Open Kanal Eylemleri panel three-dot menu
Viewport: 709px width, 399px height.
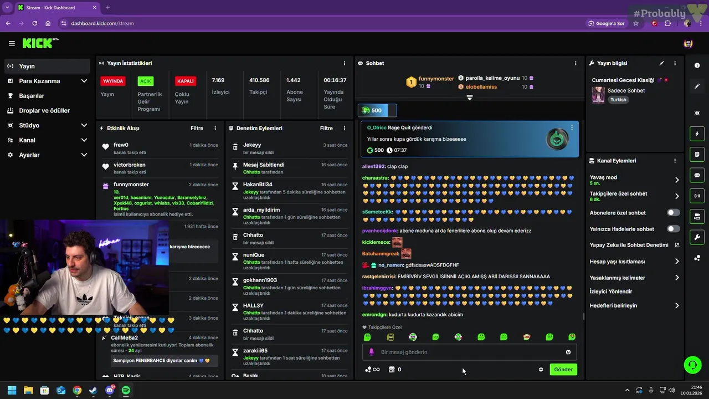tap(675, 161)
